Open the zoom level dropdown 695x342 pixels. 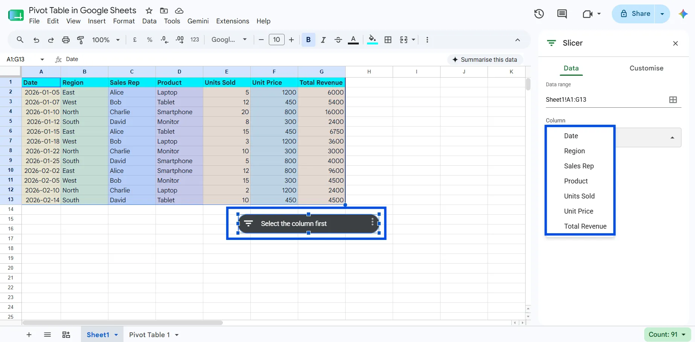tap(106, 40)
